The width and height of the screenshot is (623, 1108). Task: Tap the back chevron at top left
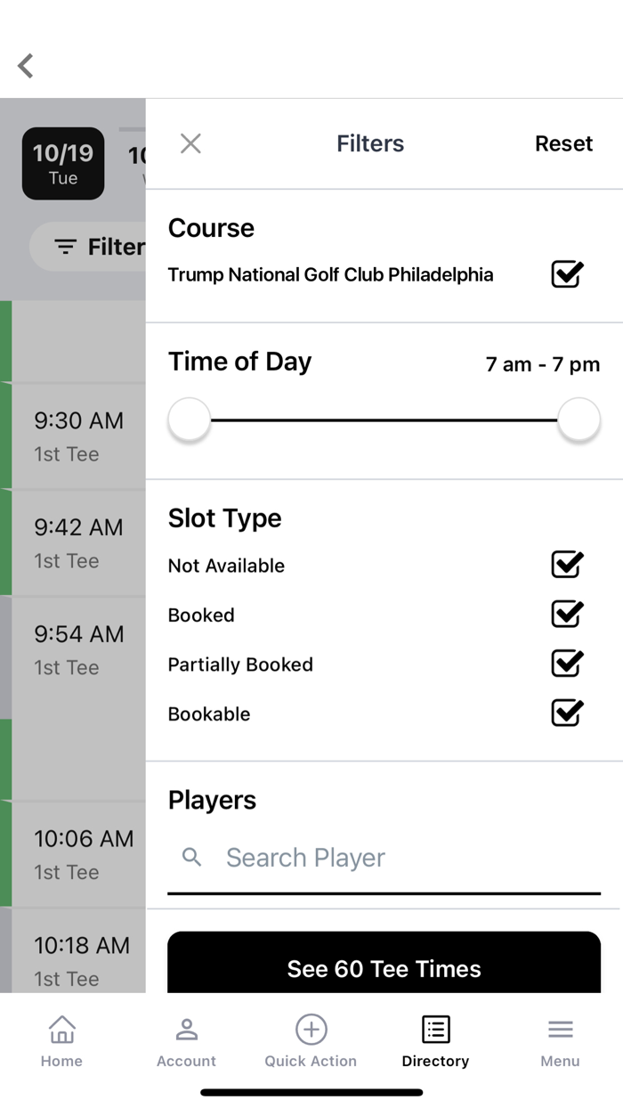(25, 65)
